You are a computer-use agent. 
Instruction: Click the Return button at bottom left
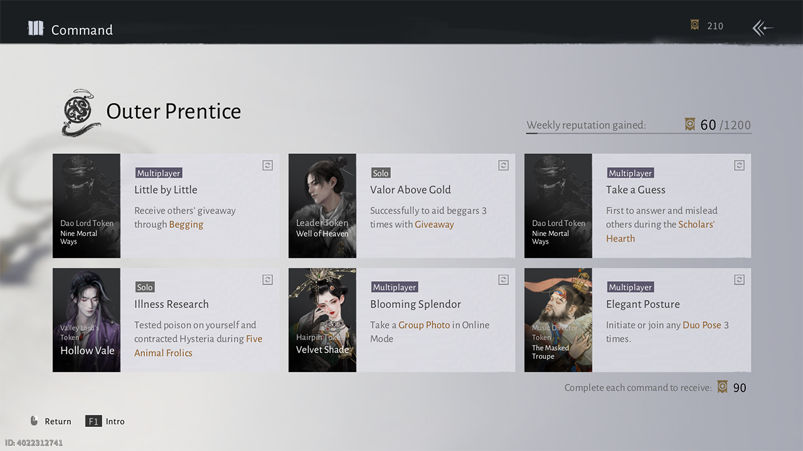click(x=51, y=422)
